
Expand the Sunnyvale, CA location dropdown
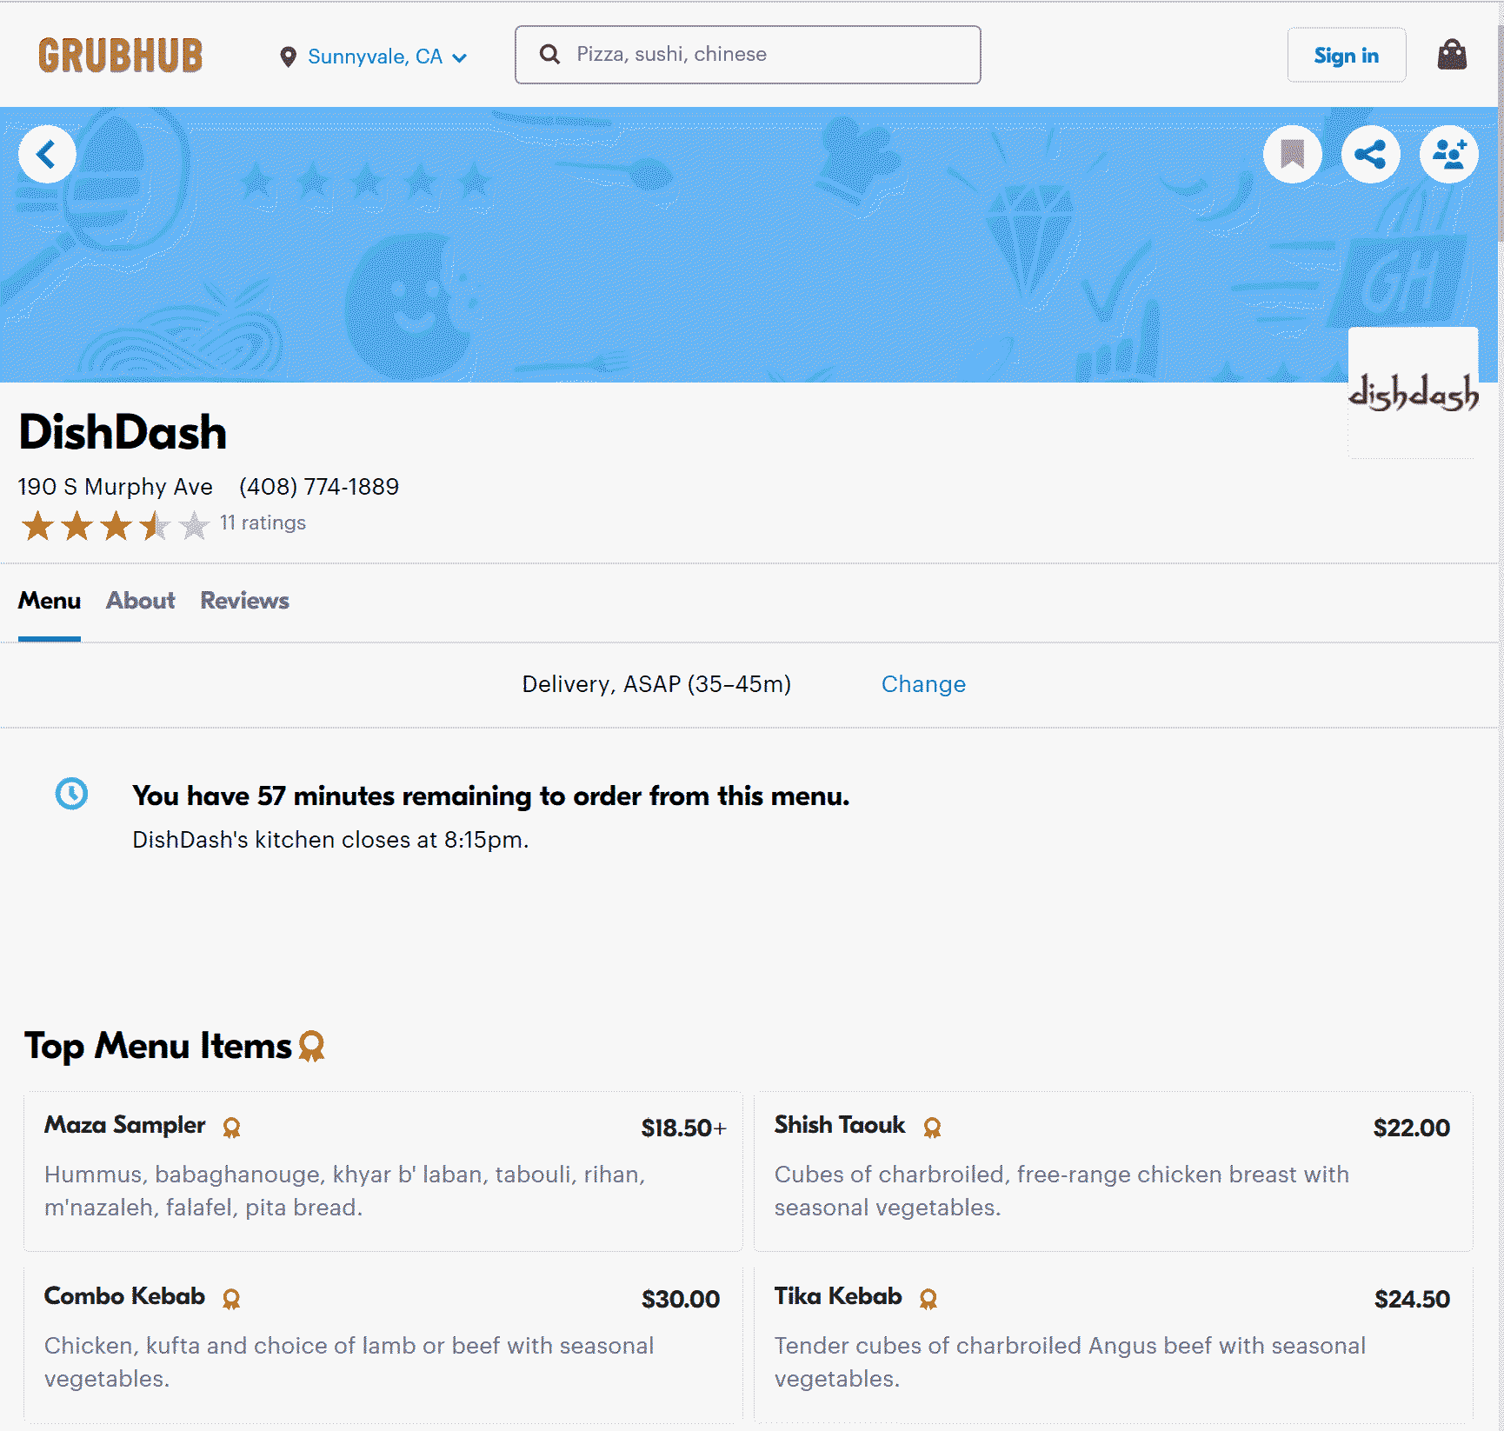tap(387, 57)
